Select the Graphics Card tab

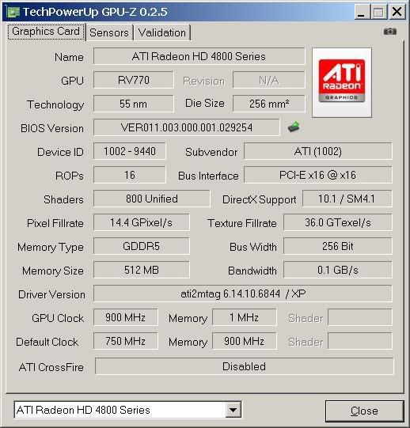[x=46, y=32]
